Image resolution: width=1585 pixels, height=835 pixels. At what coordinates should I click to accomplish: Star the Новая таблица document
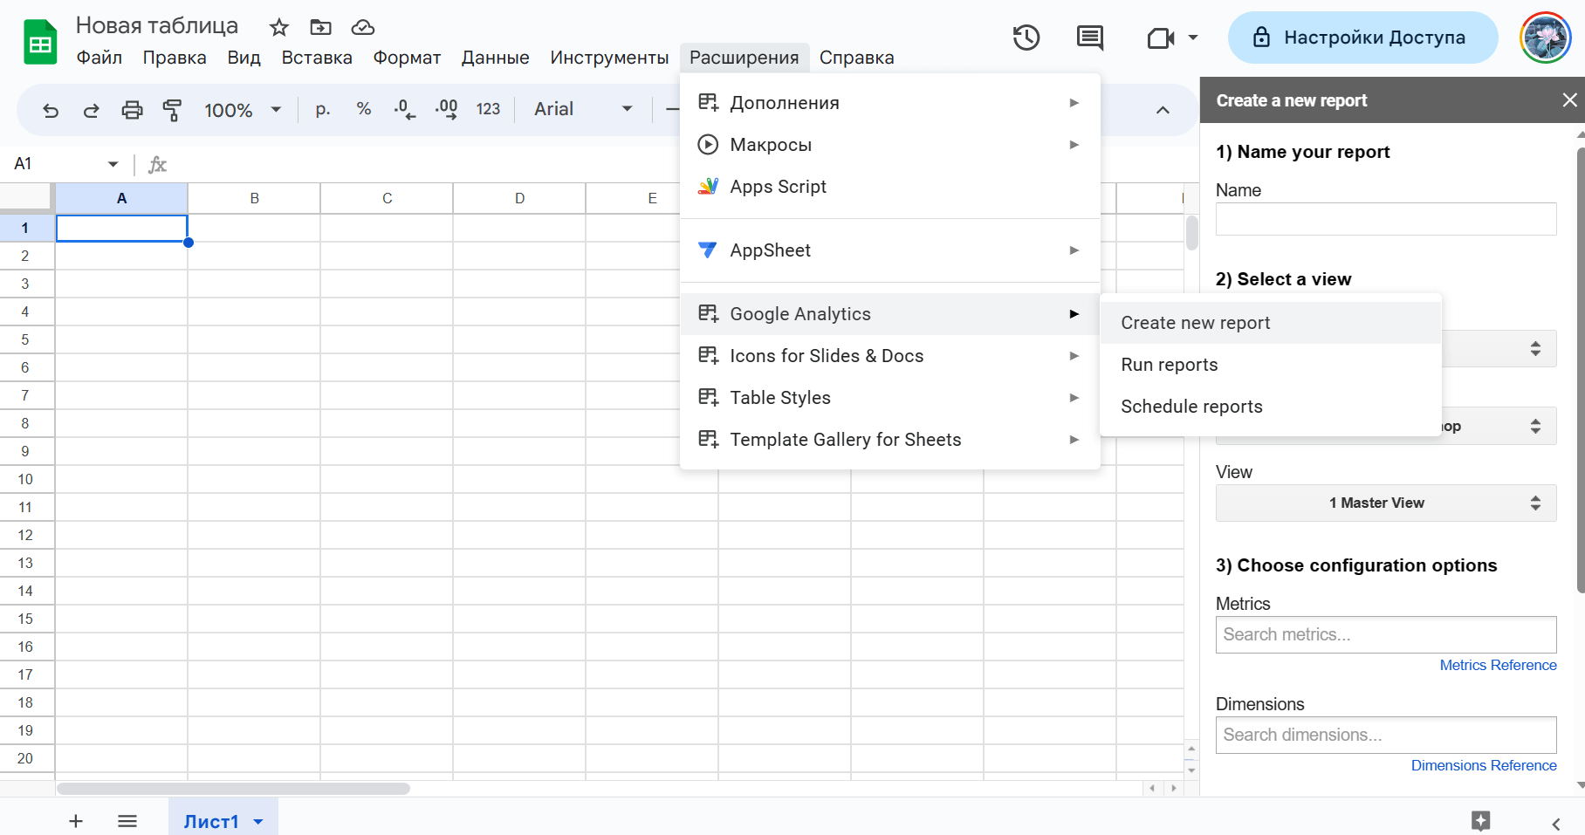tap(279, 27)
